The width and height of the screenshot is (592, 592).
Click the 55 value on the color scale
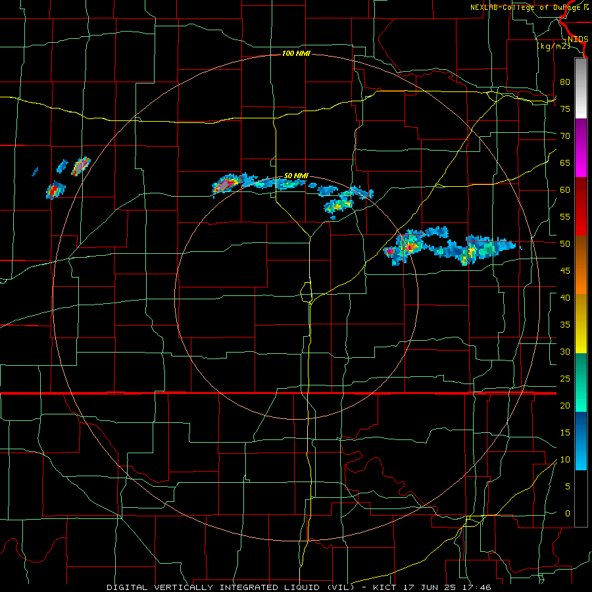[565, 216]
